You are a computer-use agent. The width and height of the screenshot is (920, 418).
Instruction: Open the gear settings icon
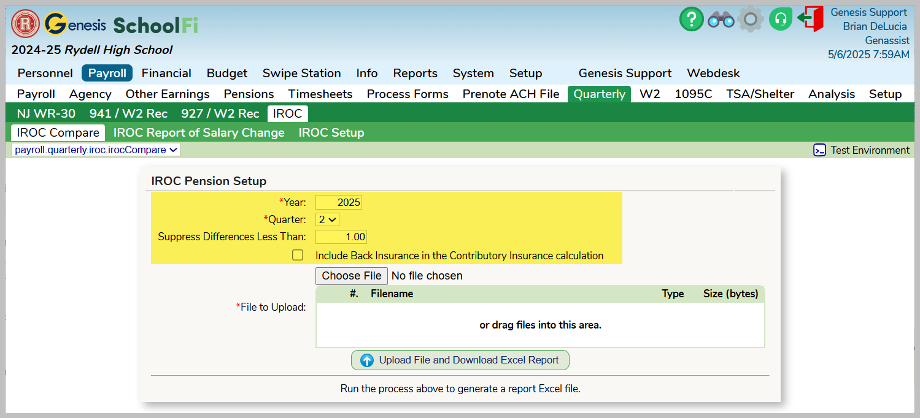click(x=750, y=20)
